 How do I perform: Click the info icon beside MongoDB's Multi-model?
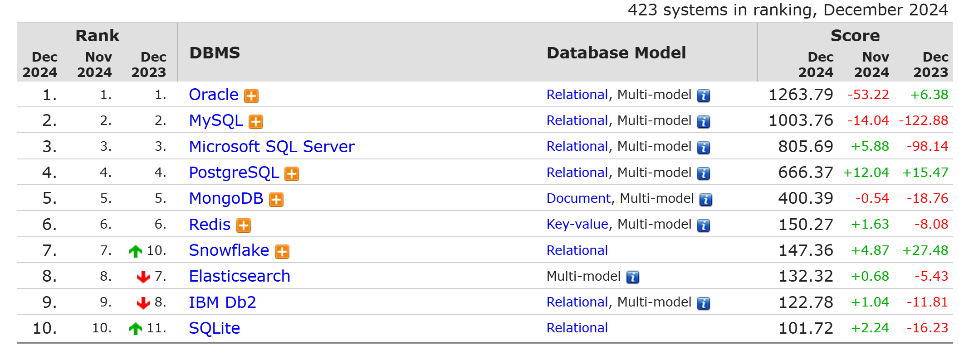(705, 199)
